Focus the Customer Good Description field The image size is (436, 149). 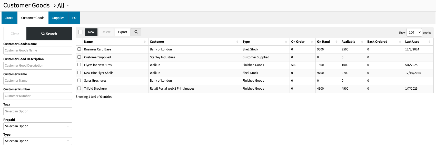click(38, 66)
